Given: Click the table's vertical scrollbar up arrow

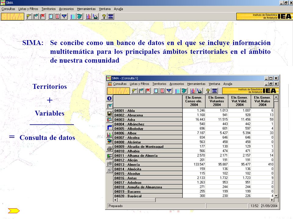Looking at the screenshot, I should click(x=276, y=97).
